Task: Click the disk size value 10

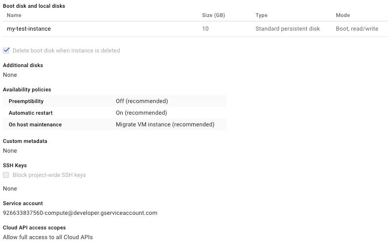Action: point(205,29)
